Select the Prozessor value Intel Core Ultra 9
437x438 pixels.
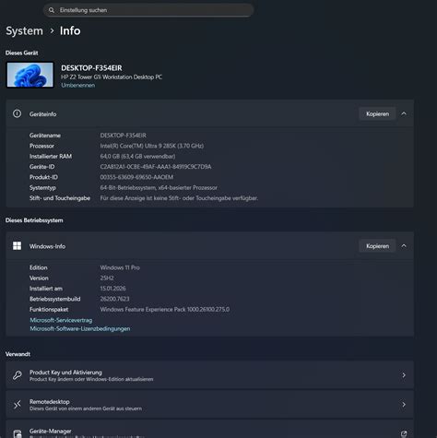point(151,146)
